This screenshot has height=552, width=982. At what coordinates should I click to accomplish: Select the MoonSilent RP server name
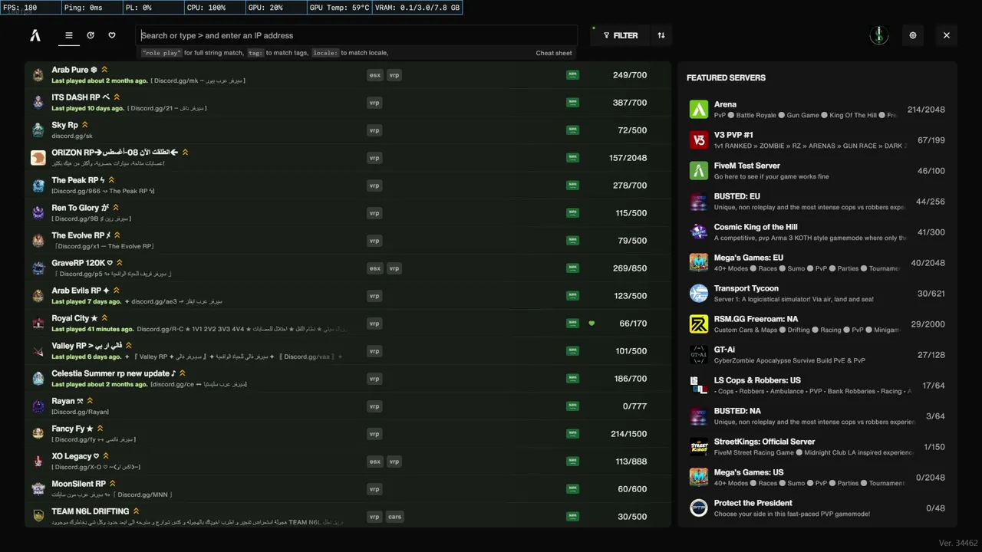pyautogui.click(x=78, y=484)
